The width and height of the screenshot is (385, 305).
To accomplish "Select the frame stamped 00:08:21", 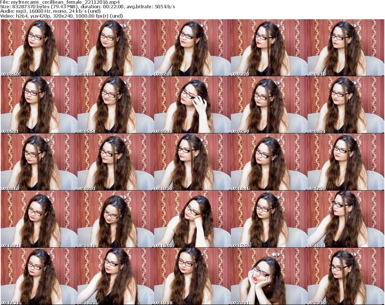I will pos(346,105).
